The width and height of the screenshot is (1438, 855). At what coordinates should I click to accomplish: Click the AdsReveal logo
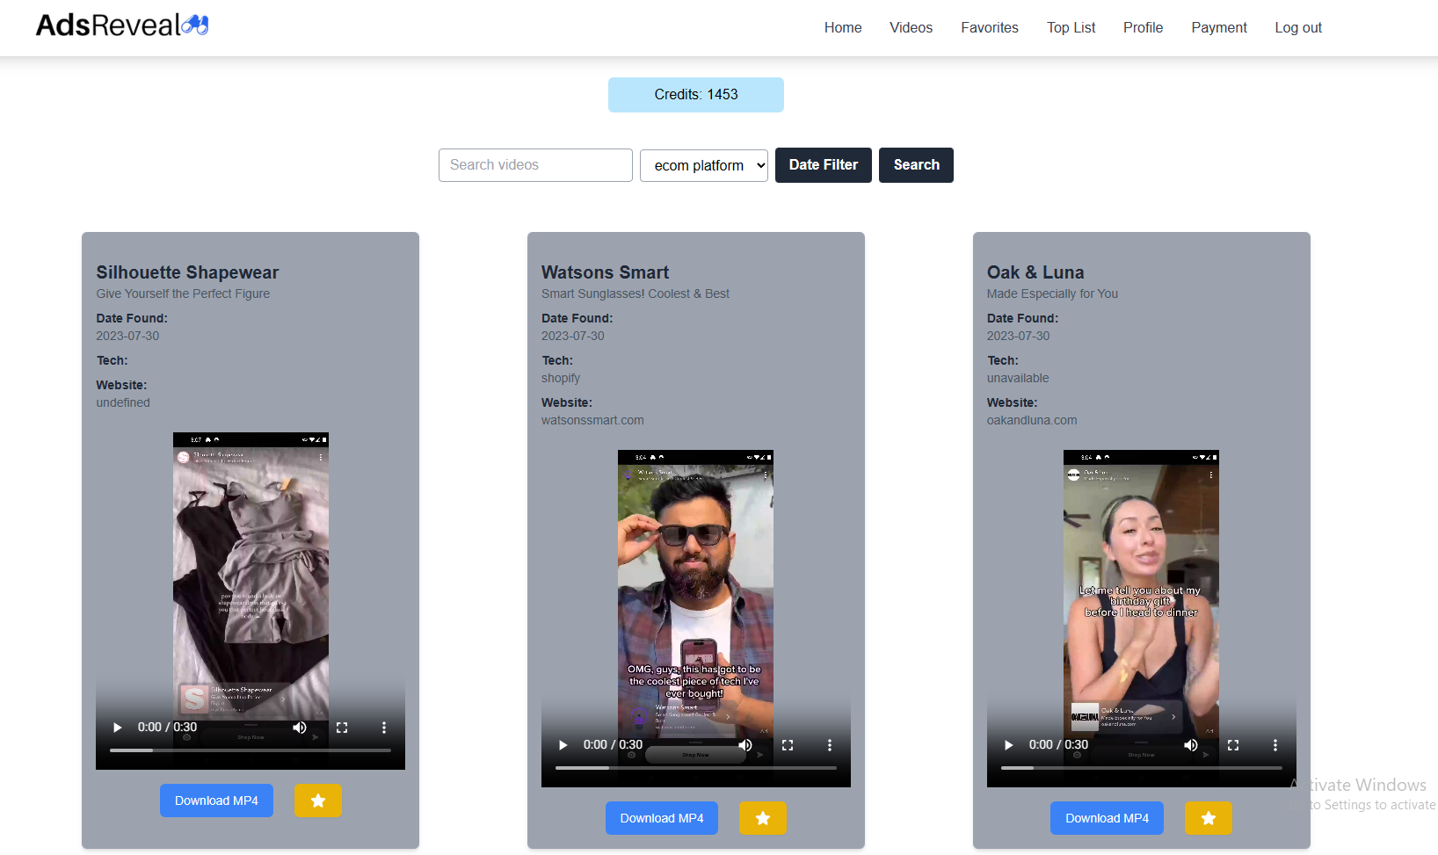tap(122, 25)
